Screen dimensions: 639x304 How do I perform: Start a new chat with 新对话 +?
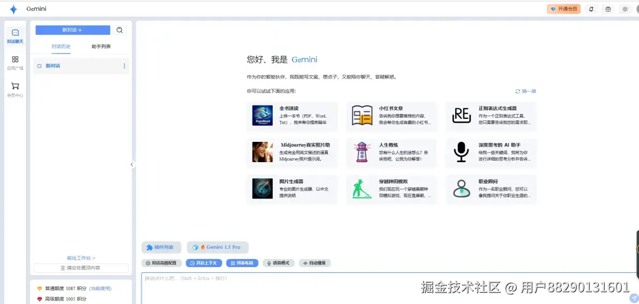click(x=72, y=30)
